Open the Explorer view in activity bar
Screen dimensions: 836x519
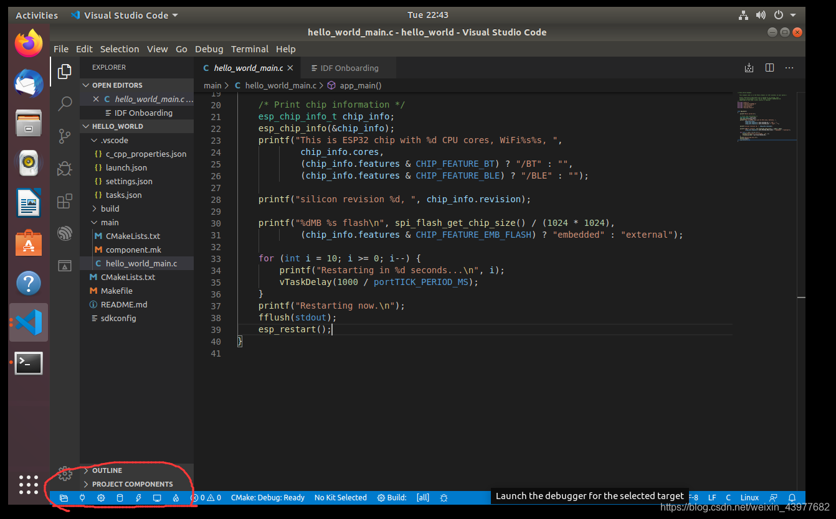coord(65,72)
